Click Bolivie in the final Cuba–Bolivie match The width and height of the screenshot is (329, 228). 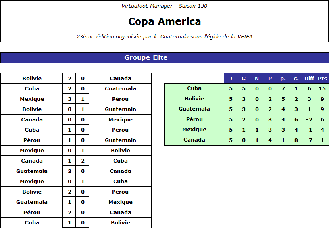click(120, 223)
